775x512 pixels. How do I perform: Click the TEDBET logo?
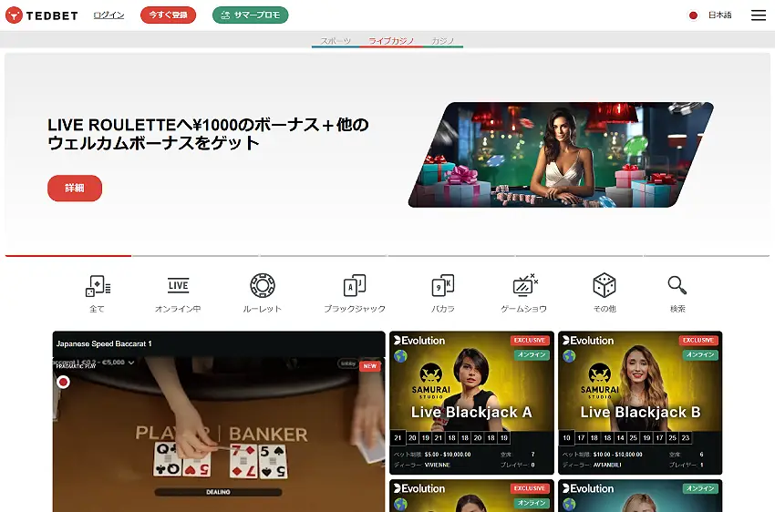click(42, 15)
